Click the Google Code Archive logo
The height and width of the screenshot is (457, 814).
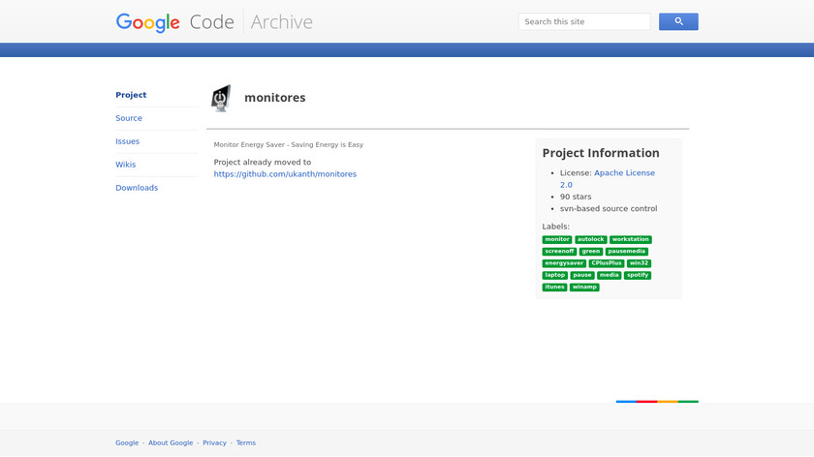click(x=214, y=21)
